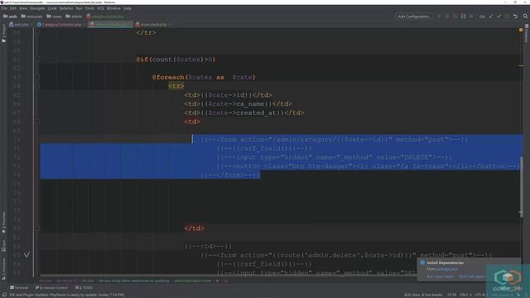Open the Navigate menu
Viewport: 530px width, 298px height.
[37, 8]
